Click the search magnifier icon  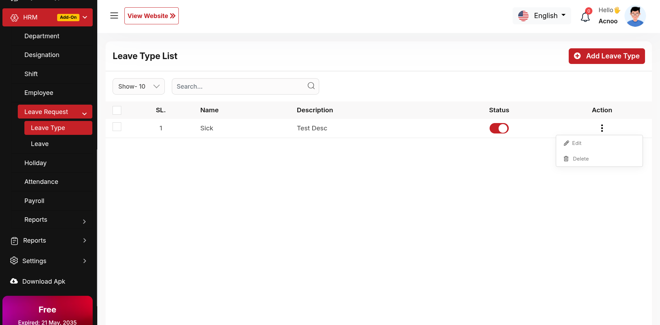tap(311, 86)
